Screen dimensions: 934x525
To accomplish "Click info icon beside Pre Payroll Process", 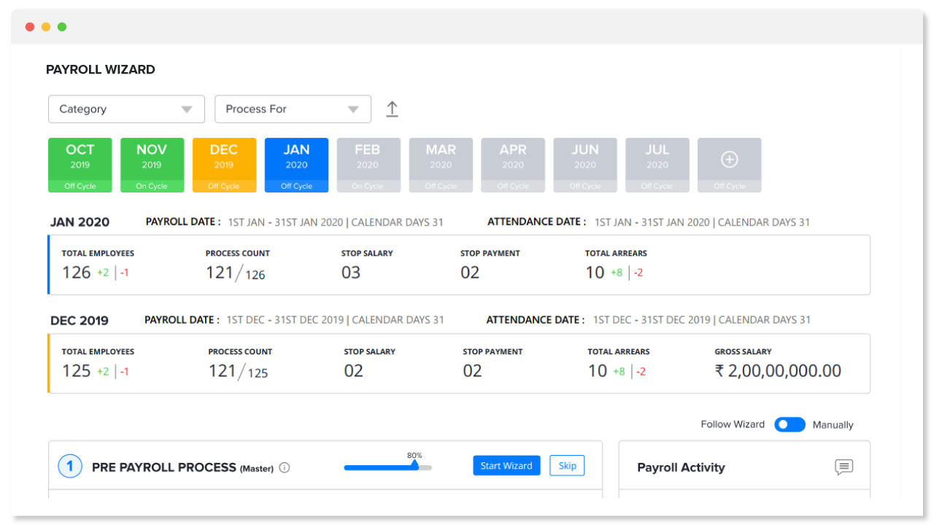I will coord(285,468).
